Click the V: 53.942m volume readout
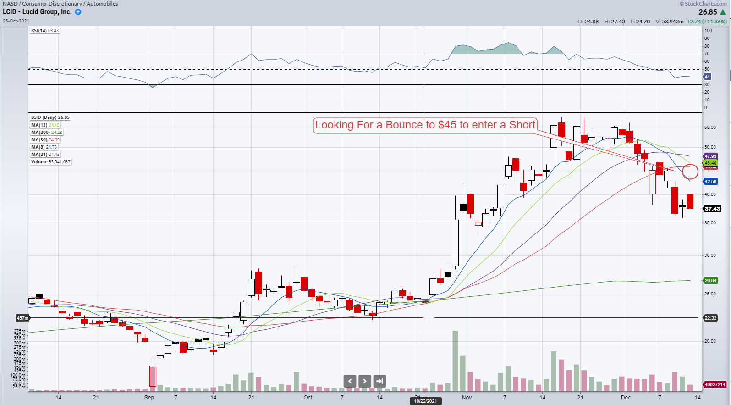Viewport: 731px width, 405px height. 670,22
